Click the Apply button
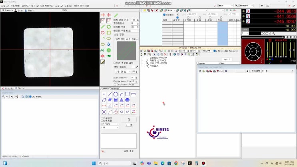The width and height of the screenshot is (297, 167). [227, 59]
